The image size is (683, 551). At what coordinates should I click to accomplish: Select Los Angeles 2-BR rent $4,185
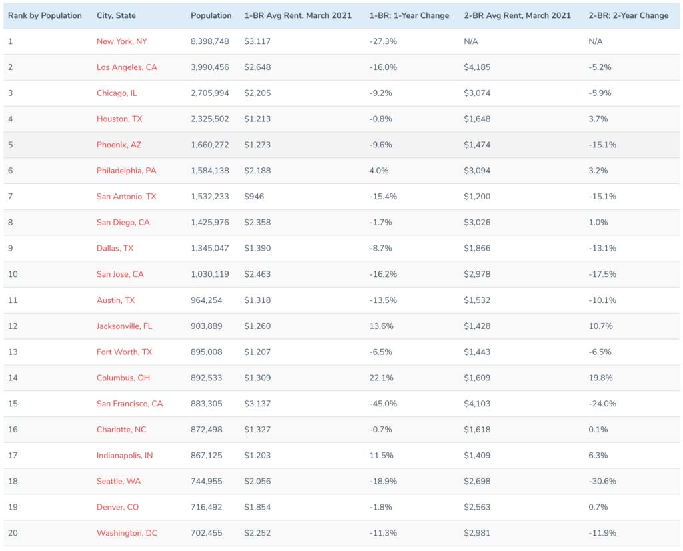click(477, 67)
